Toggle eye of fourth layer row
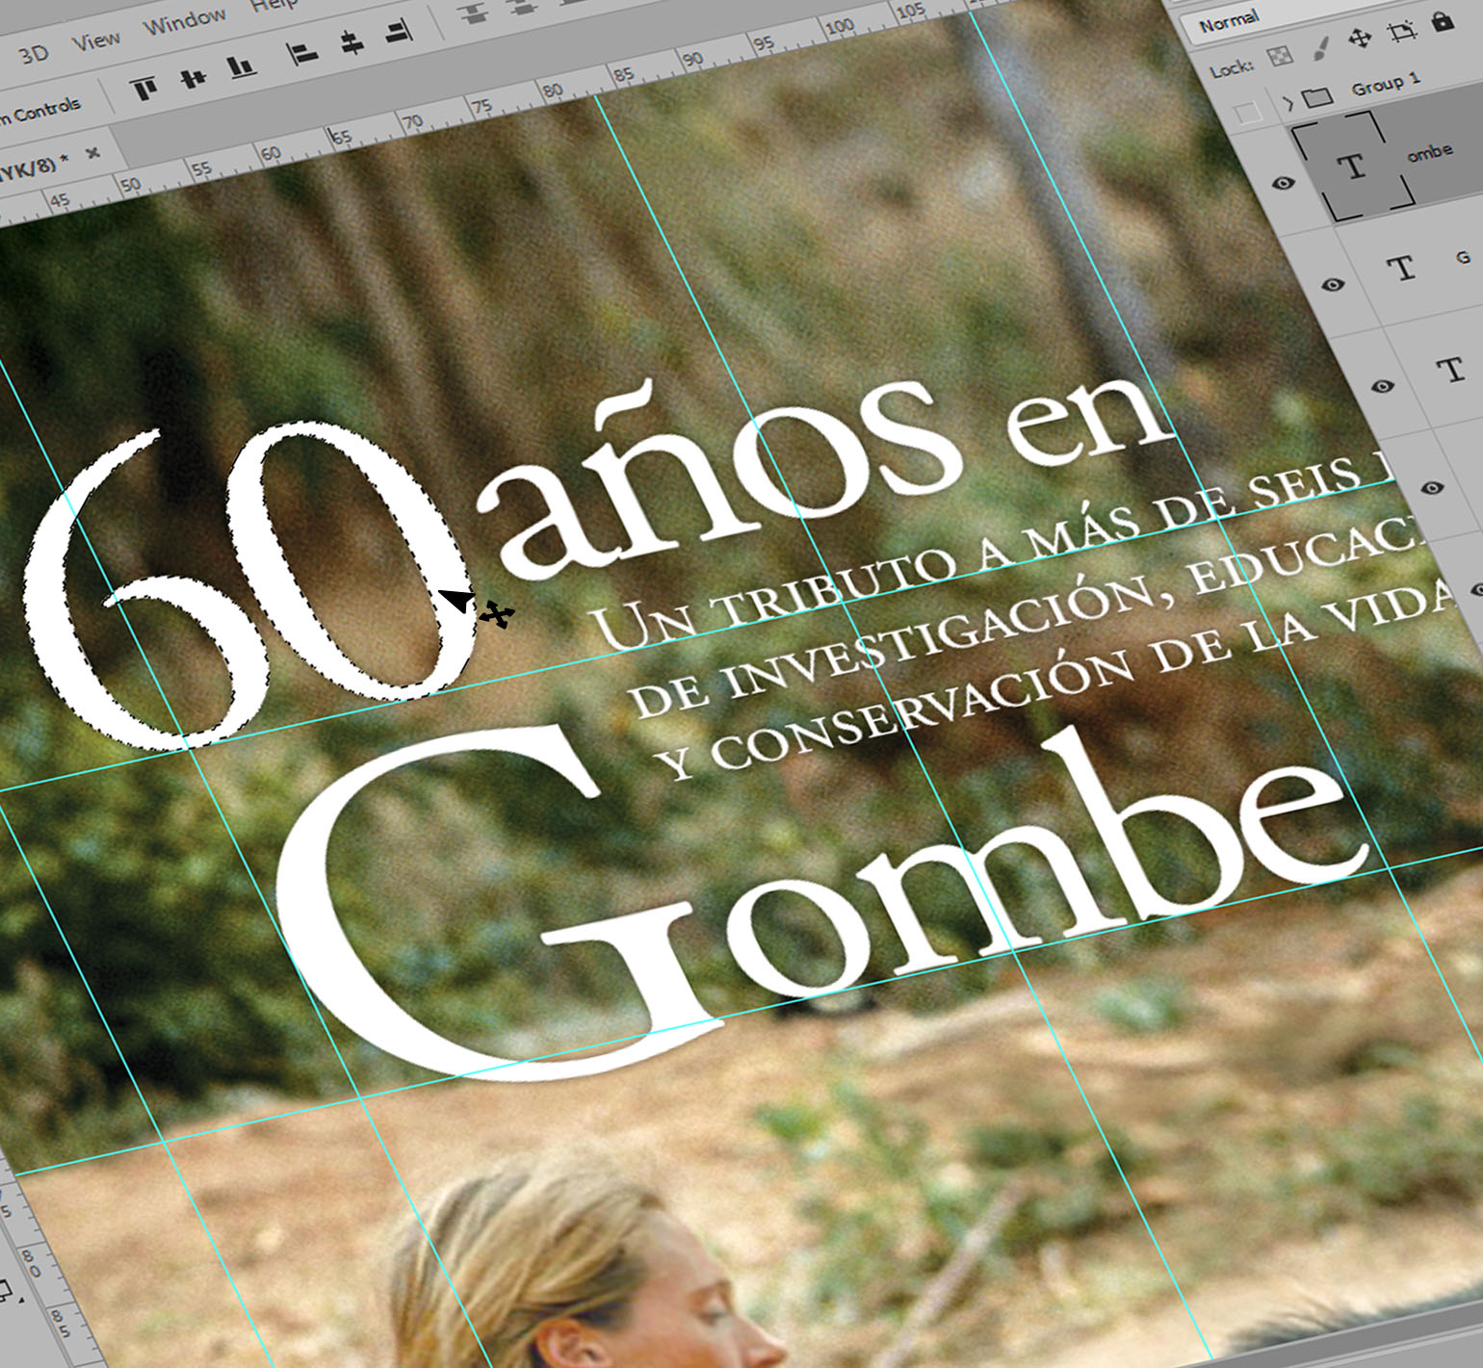 tap(1432, 488)
